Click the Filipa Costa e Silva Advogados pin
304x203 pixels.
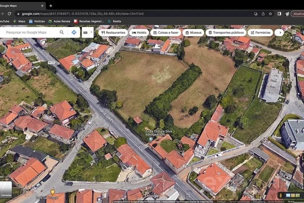(x=151, y=139)
